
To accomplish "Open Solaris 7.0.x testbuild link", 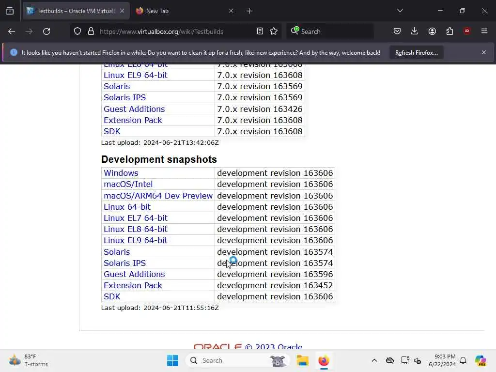I will (117, 86).
